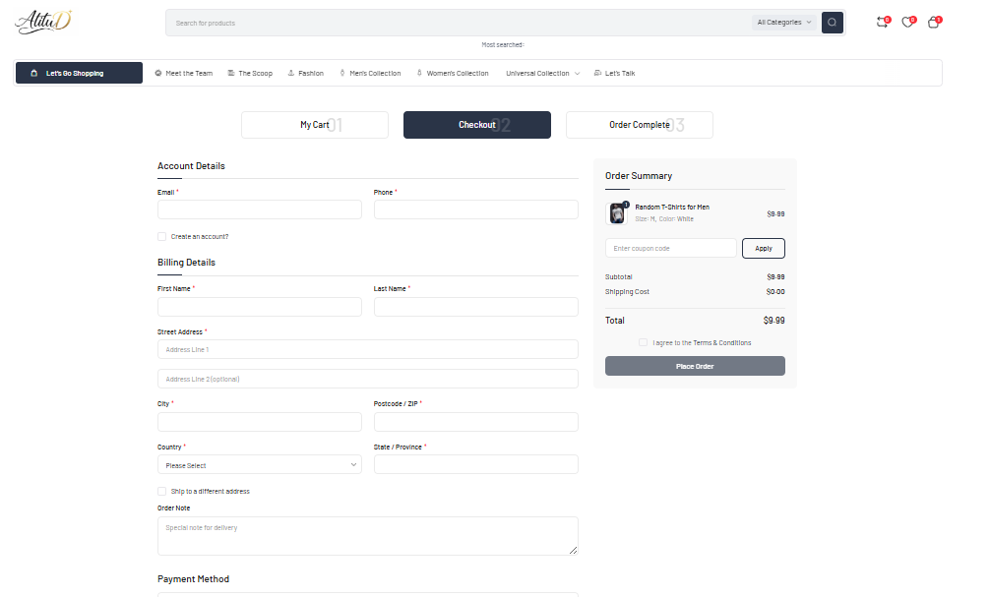Click the Email input field

point(260,209)
